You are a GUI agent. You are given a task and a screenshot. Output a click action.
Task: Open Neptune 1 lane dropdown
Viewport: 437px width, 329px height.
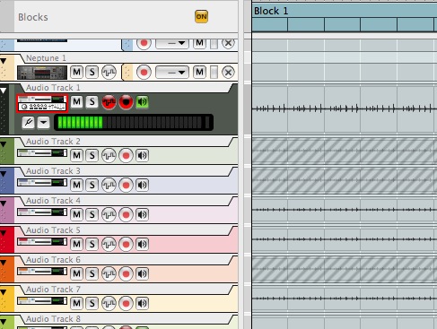click(172, 73)
